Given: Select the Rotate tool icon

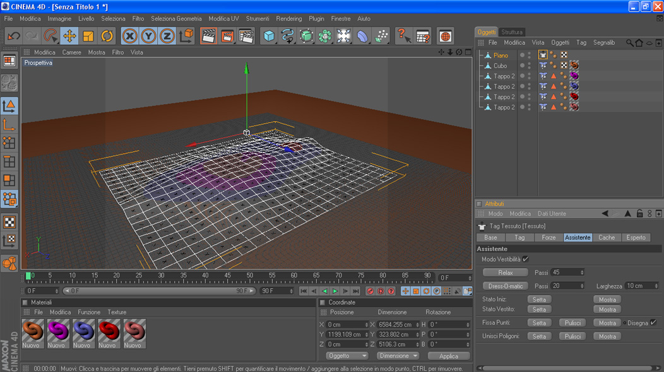Looking at the screenshot, I should click(107, 36).
